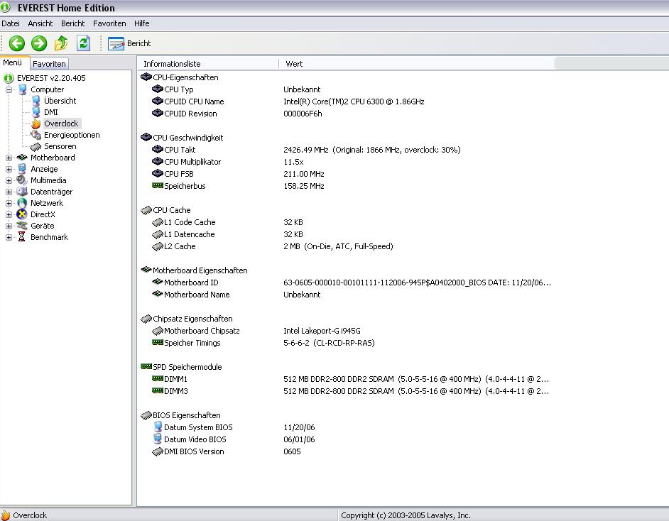Switch to the Favoriten tab

(49, 64)
